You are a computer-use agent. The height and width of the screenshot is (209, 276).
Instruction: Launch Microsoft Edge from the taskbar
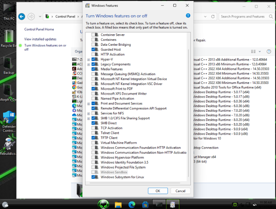tap(131, 205)
